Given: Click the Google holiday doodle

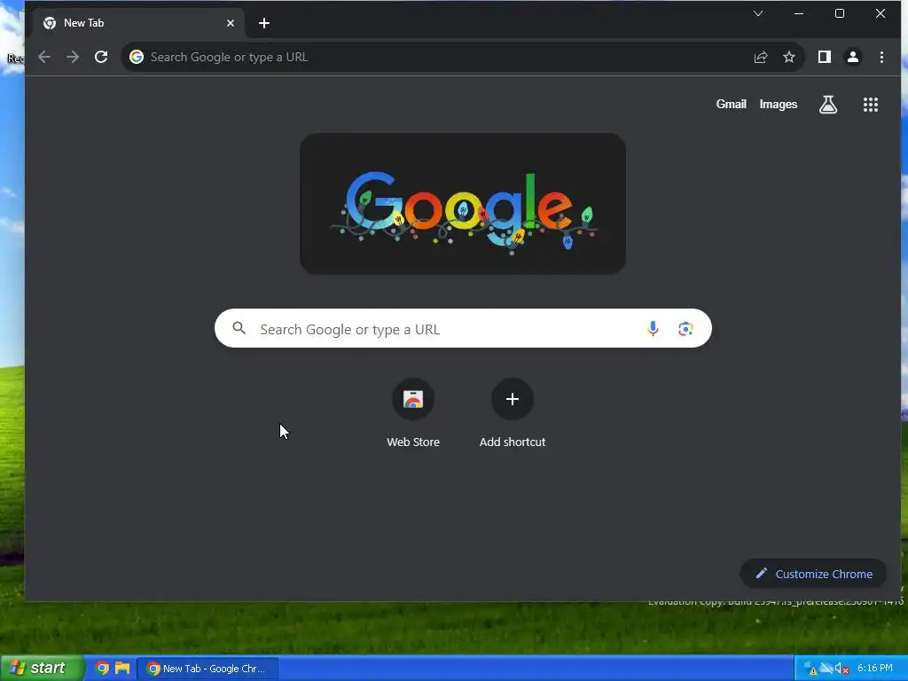Looking at the screenshot, I should [463, 204].
